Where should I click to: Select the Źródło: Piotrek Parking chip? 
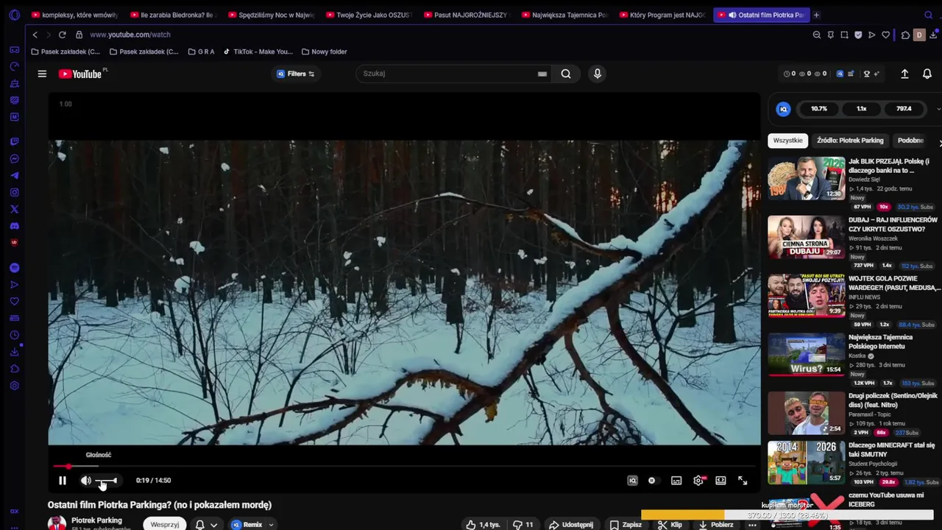coord(850,141)
